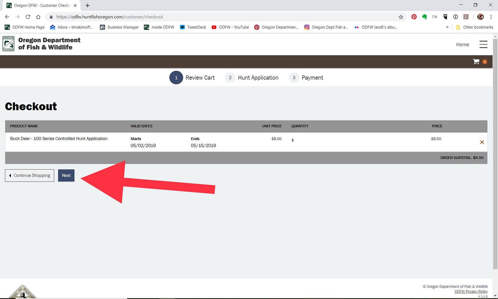The image size is (498, 299).
Task: Select step 2 Hunt Application
Action: [x=252, y=77]
